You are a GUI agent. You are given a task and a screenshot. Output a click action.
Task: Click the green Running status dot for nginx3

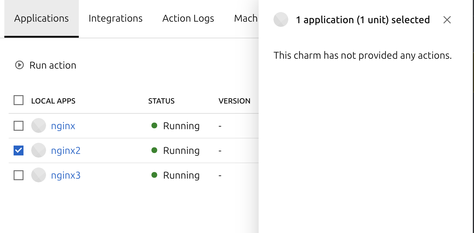click(x=154, y=175)
